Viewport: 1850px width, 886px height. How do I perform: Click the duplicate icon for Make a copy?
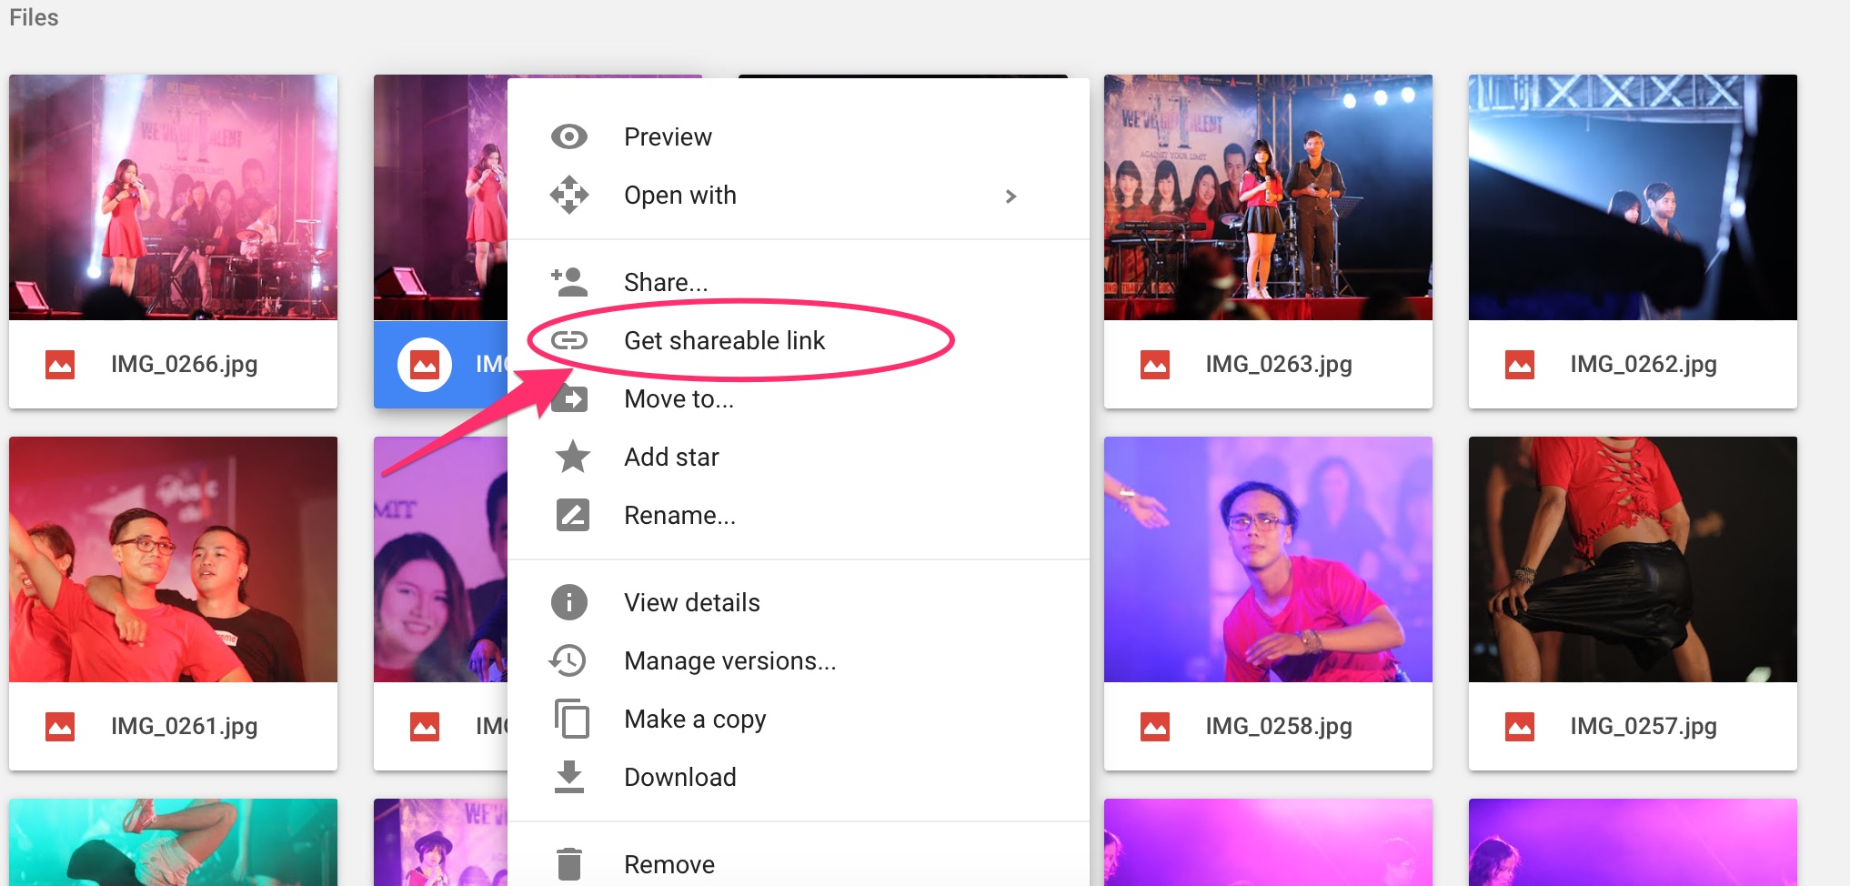pyautogui.click(x=571, y=719)
